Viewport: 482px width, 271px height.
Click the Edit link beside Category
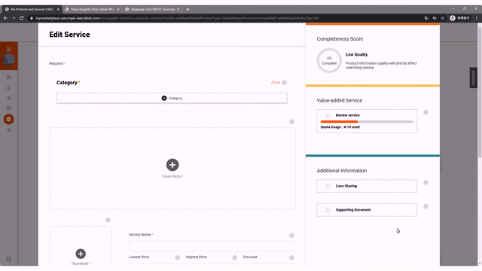tap(276, 83)
